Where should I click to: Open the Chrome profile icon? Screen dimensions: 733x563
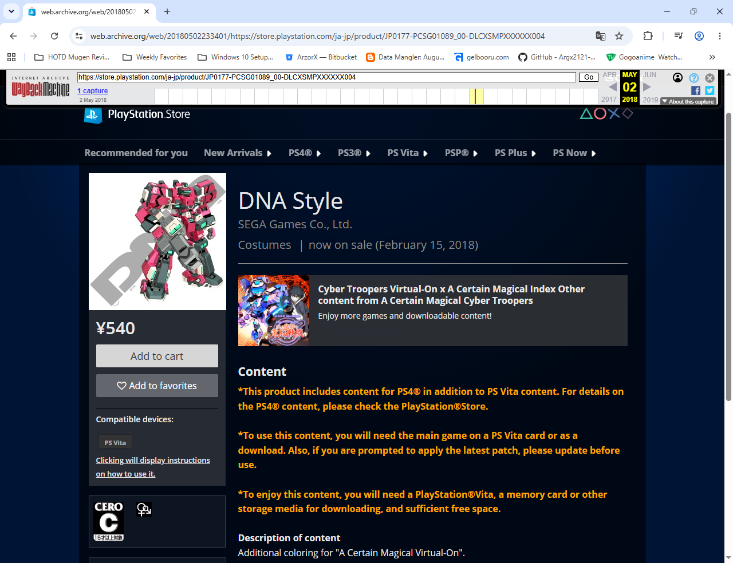click(699, 36)
